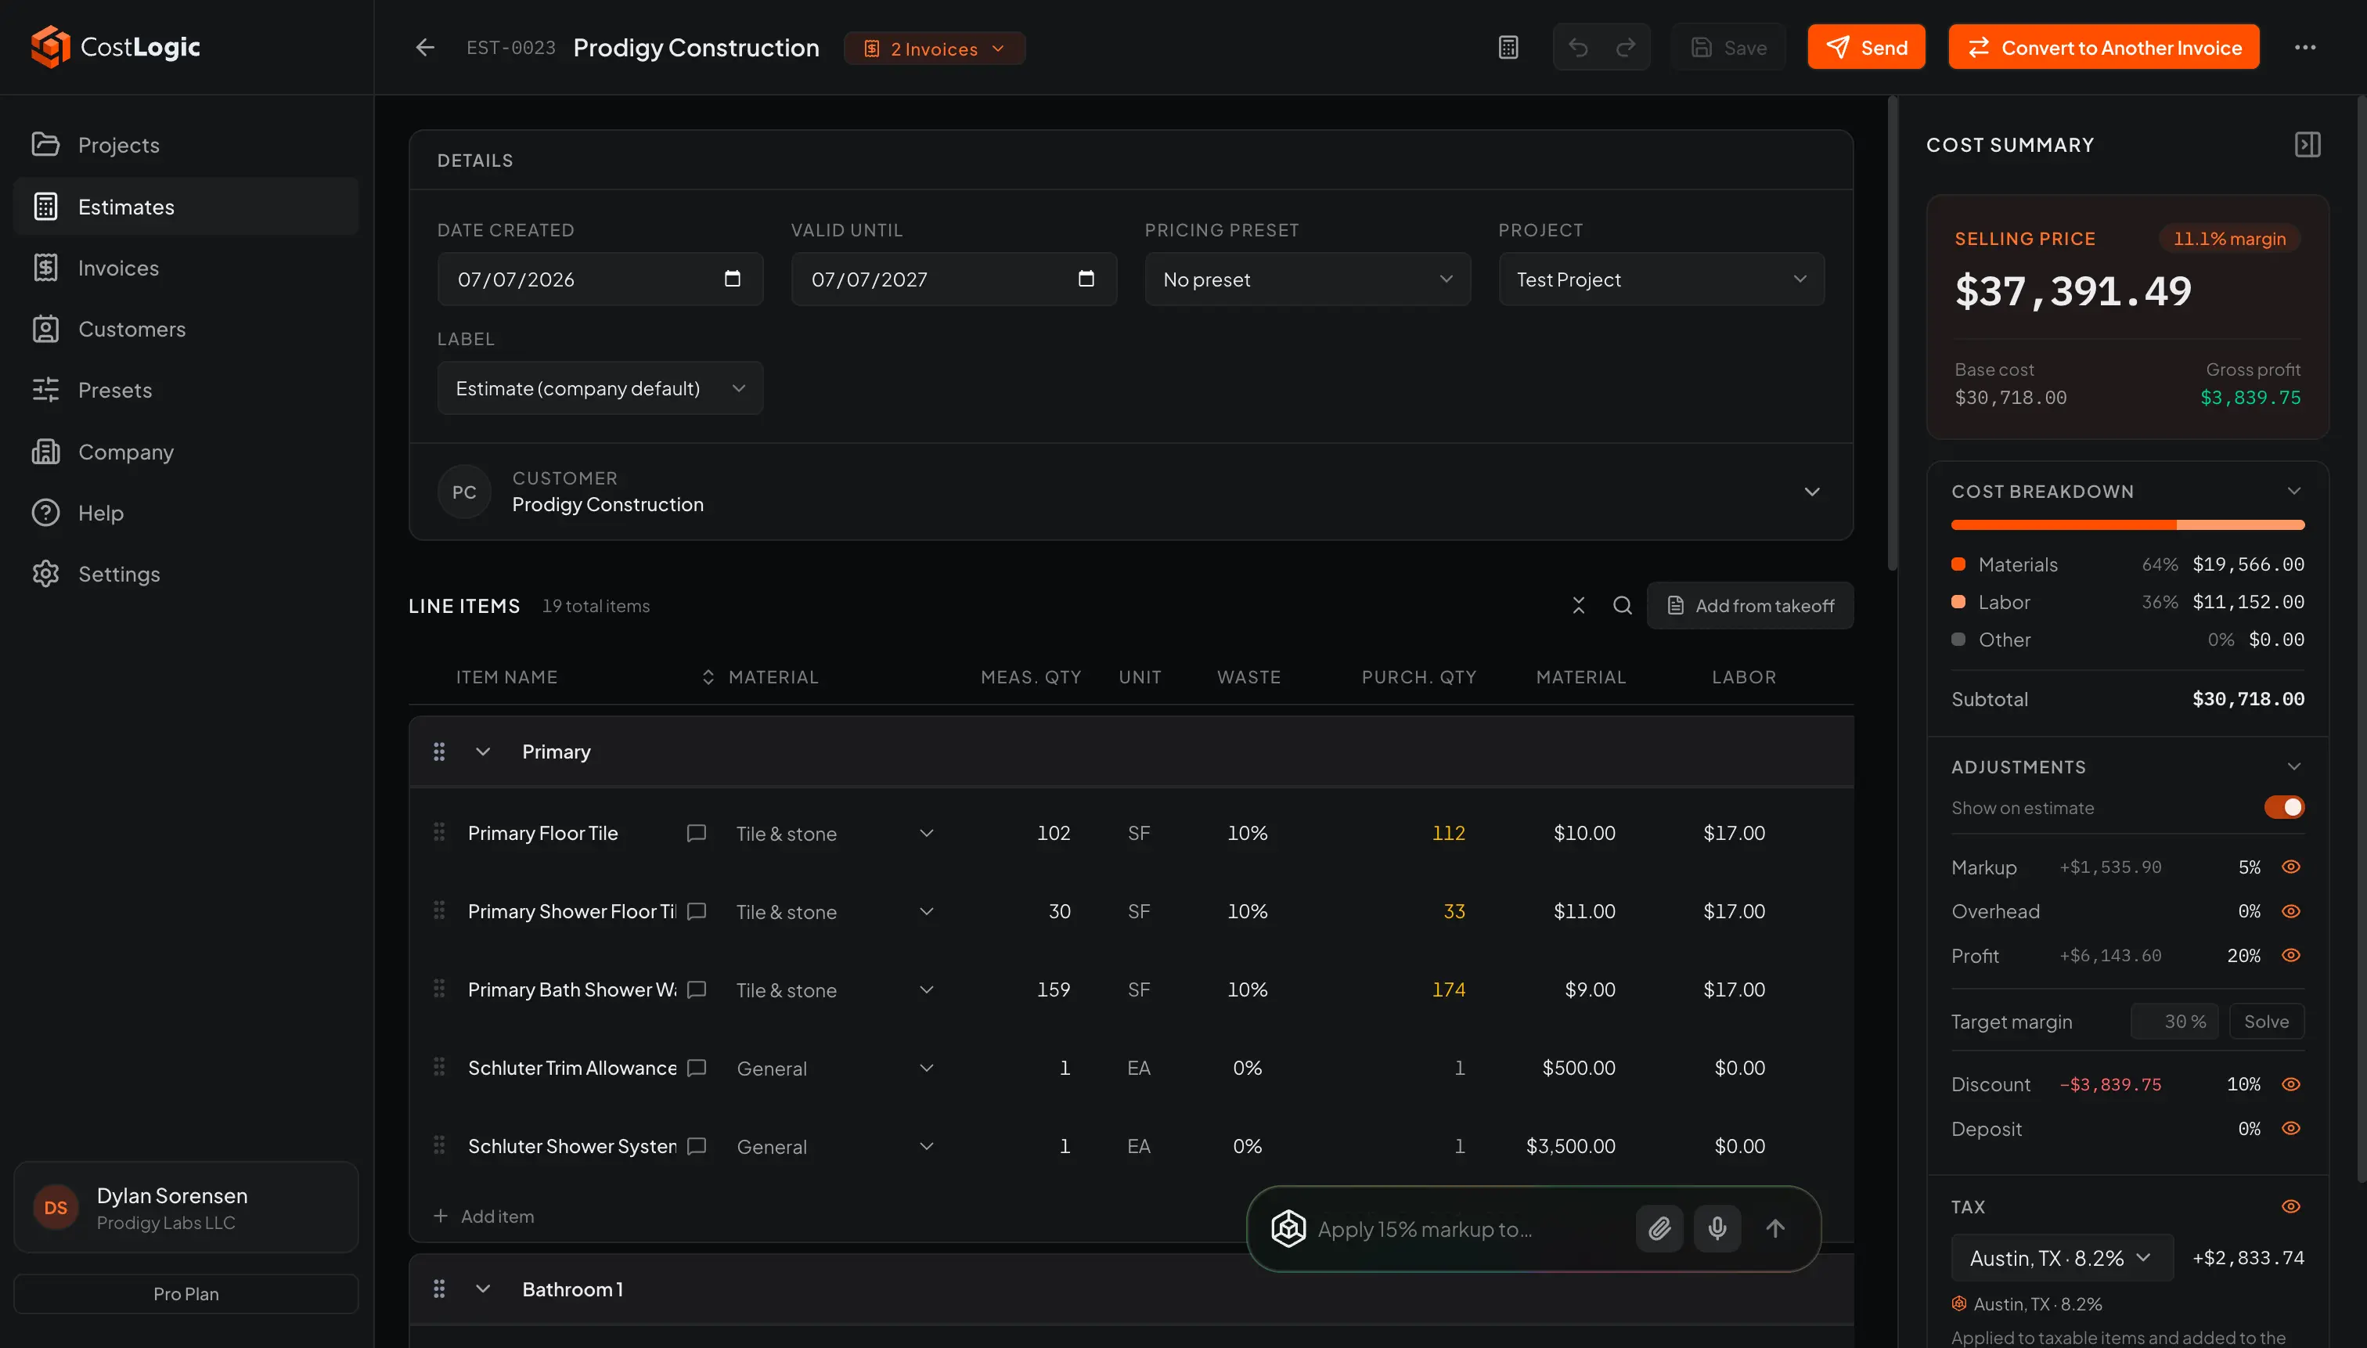Open Help in sidebar

coord(186,513)
